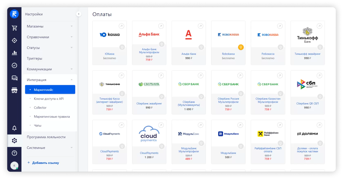This screenshot has height=179, width=343.
Task: Click the Тинькофф Банк crest logo thumbnail
Action: pos(308,35)
